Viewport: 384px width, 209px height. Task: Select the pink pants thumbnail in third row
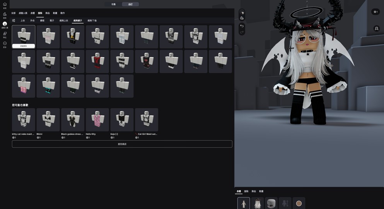(24, 86)
